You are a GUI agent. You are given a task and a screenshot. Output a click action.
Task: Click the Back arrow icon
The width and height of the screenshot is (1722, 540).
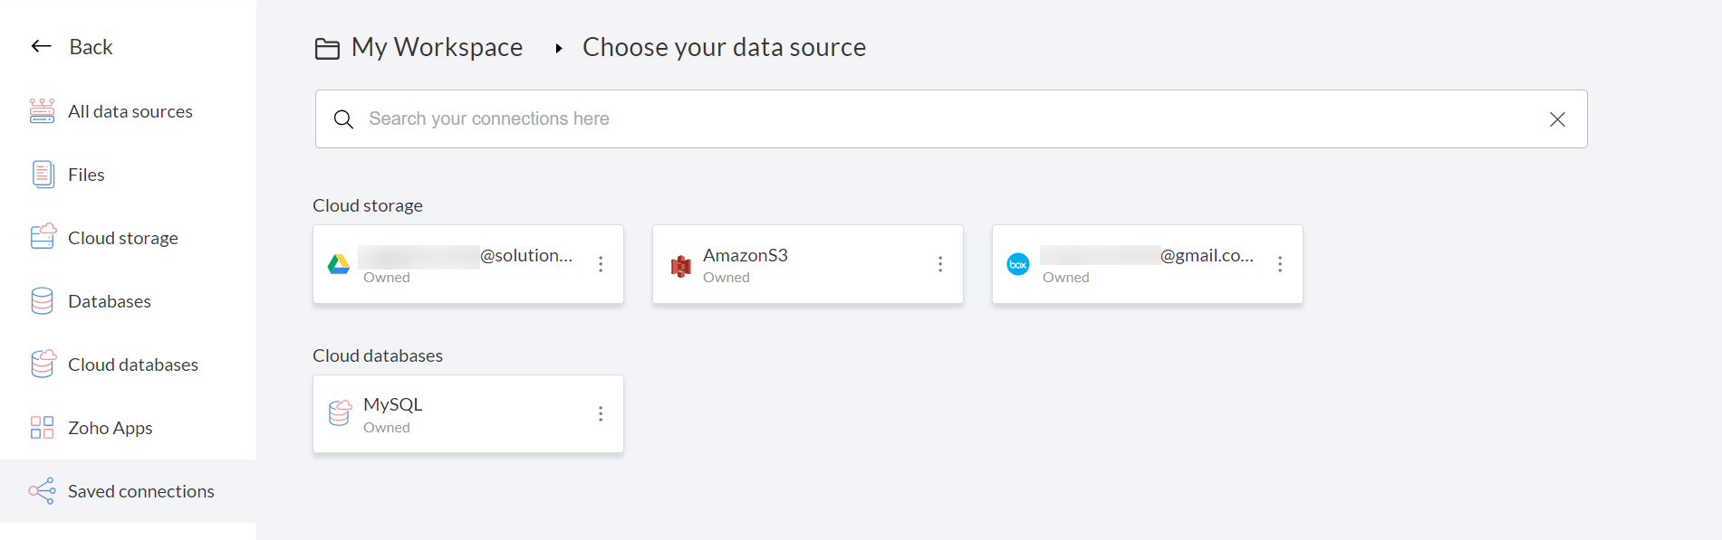coord(41,46)
